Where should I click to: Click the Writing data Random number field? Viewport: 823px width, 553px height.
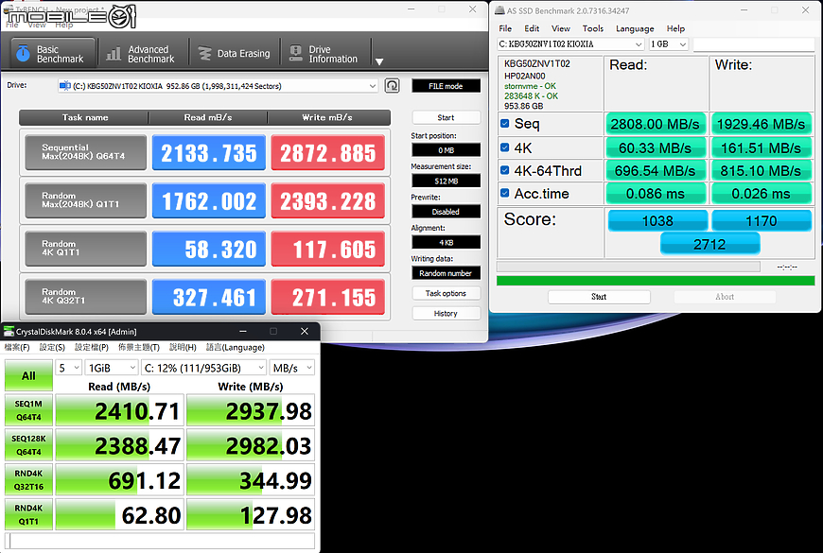click(446, 273)
